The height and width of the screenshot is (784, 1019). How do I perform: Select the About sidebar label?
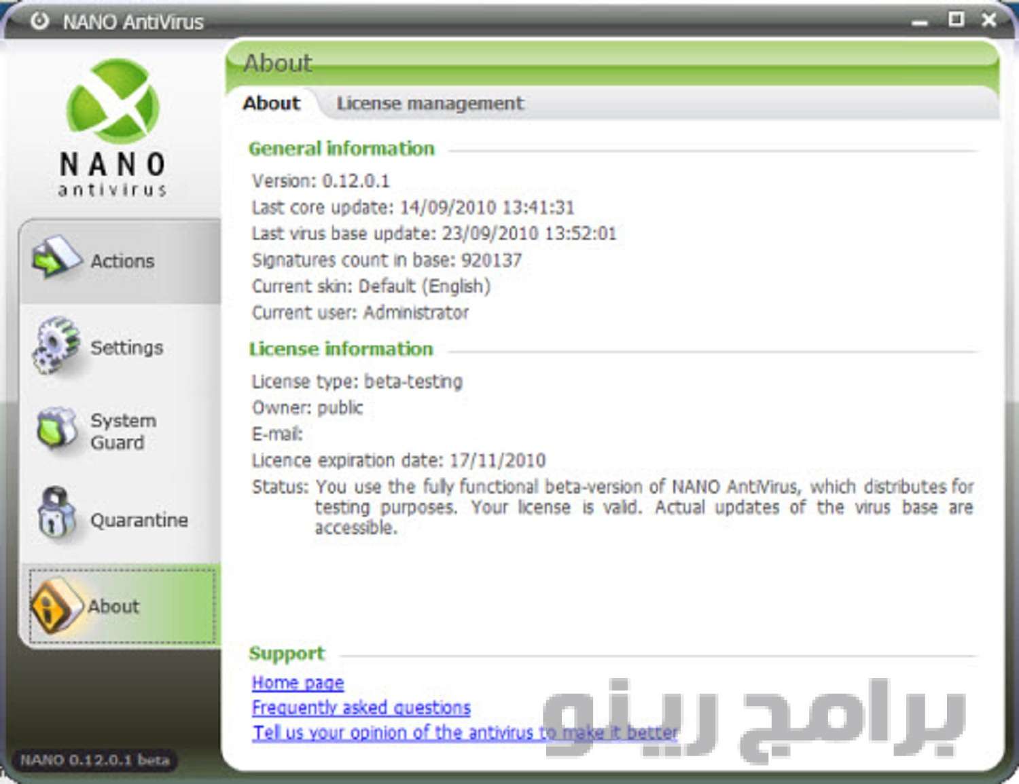(113, 606)
